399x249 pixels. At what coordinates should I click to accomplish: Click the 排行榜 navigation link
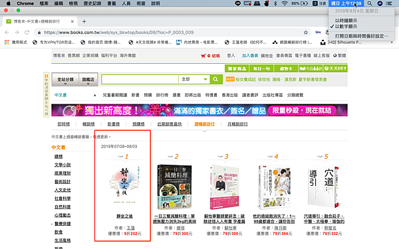click(162, 95)
